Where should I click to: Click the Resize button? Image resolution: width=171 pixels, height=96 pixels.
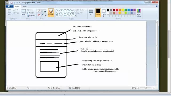30,13
